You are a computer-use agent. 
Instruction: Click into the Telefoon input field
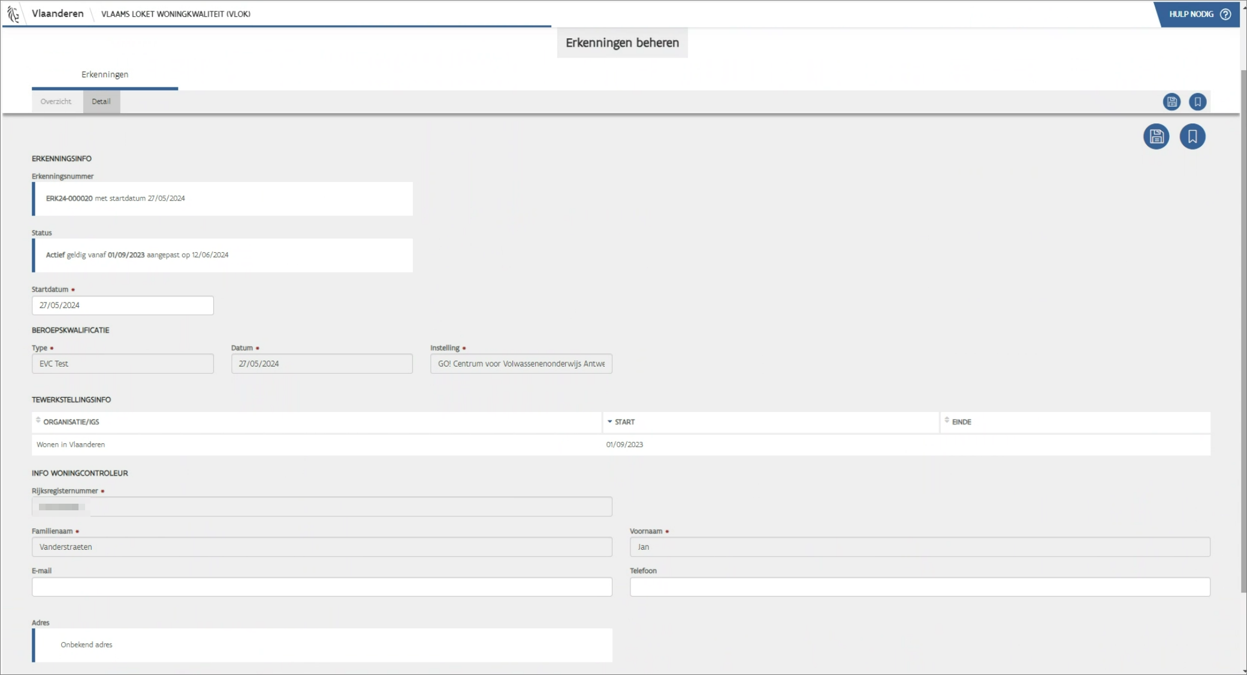point(919,587)
